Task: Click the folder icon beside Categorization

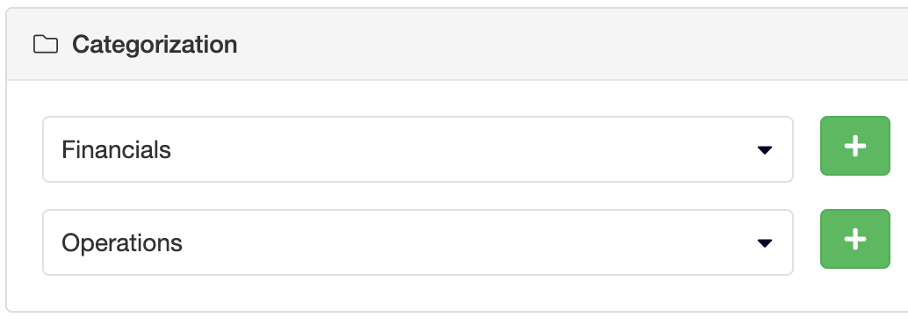Action: 45,45
